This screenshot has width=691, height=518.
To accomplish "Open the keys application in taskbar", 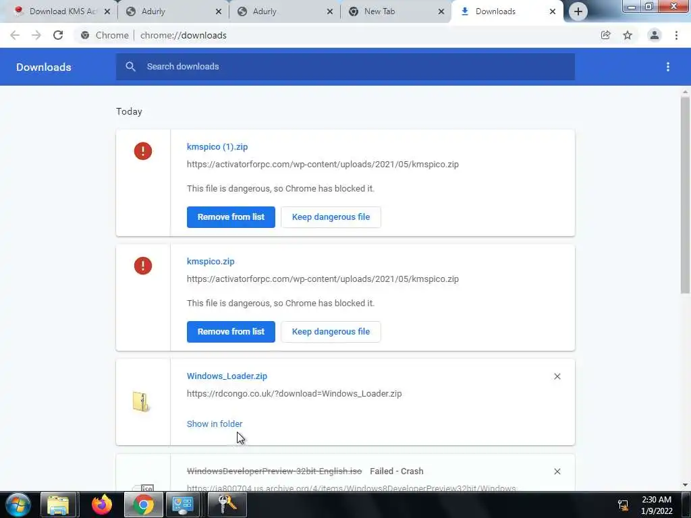I will click(x=227, y=505).
